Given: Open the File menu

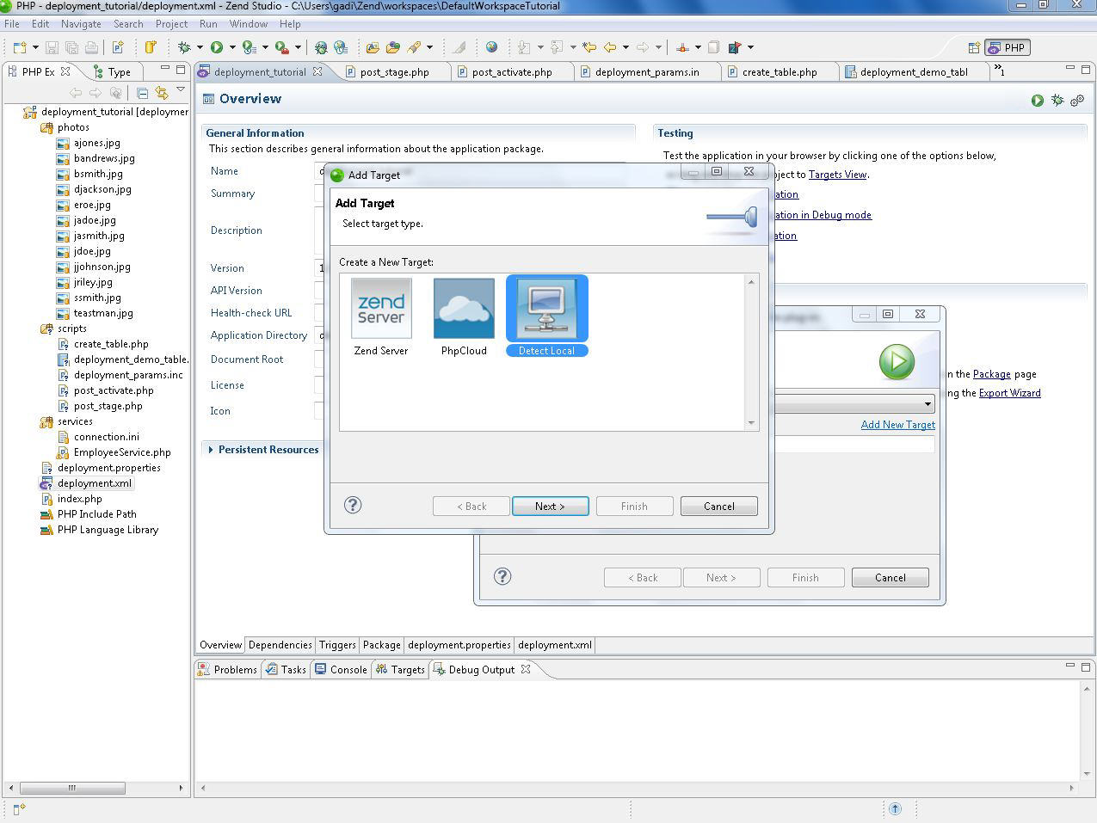Looking at the screenshot, I should coord(12,24).
